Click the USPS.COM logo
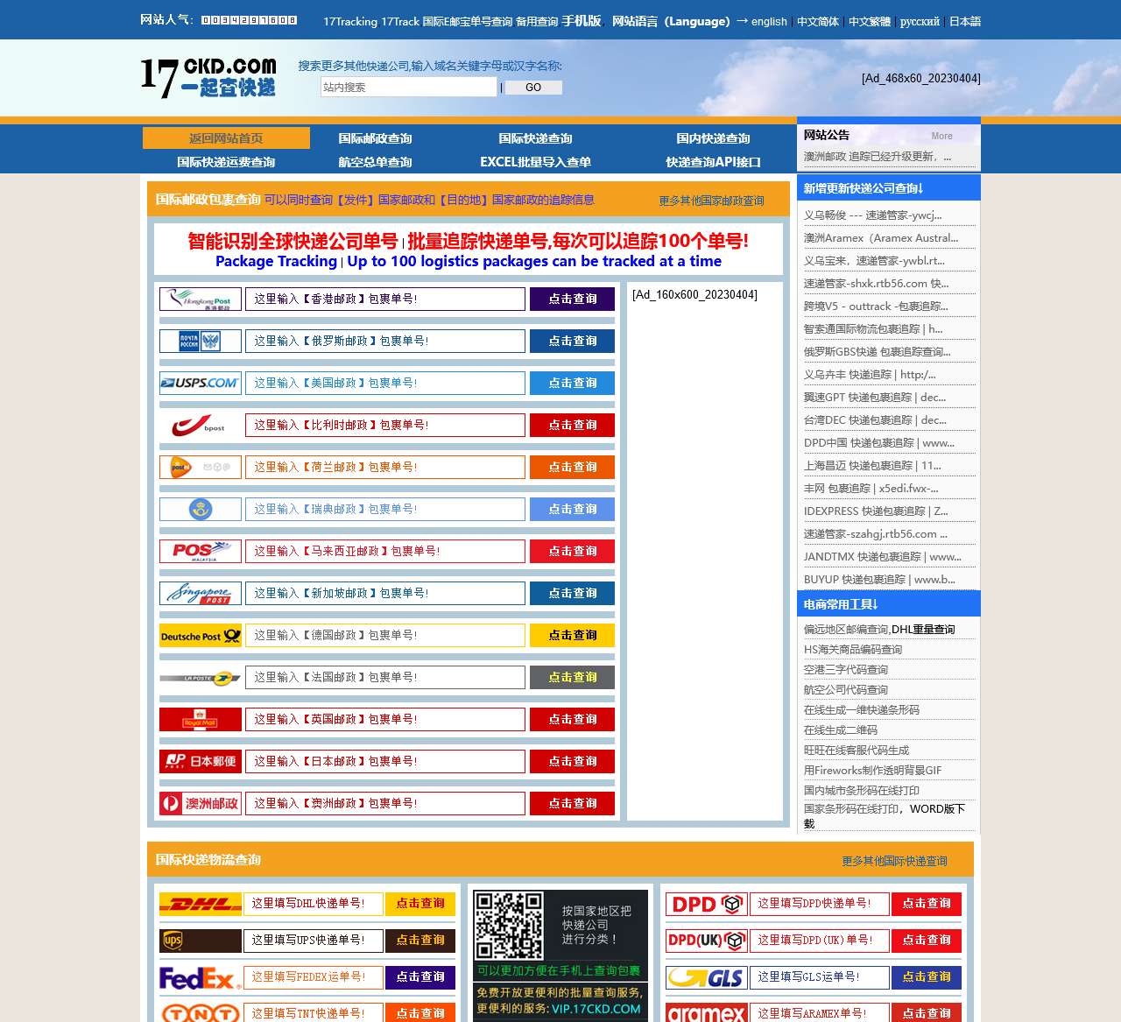Screen dimensions: 1121x1022 (201, 384)
